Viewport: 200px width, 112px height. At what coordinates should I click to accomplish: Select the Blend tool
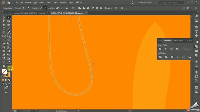pyautogui.click(x=8, y=55)
